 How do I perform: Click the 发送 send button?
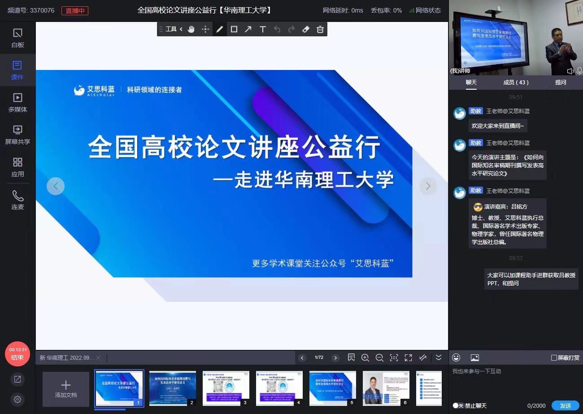coord(566,405)
